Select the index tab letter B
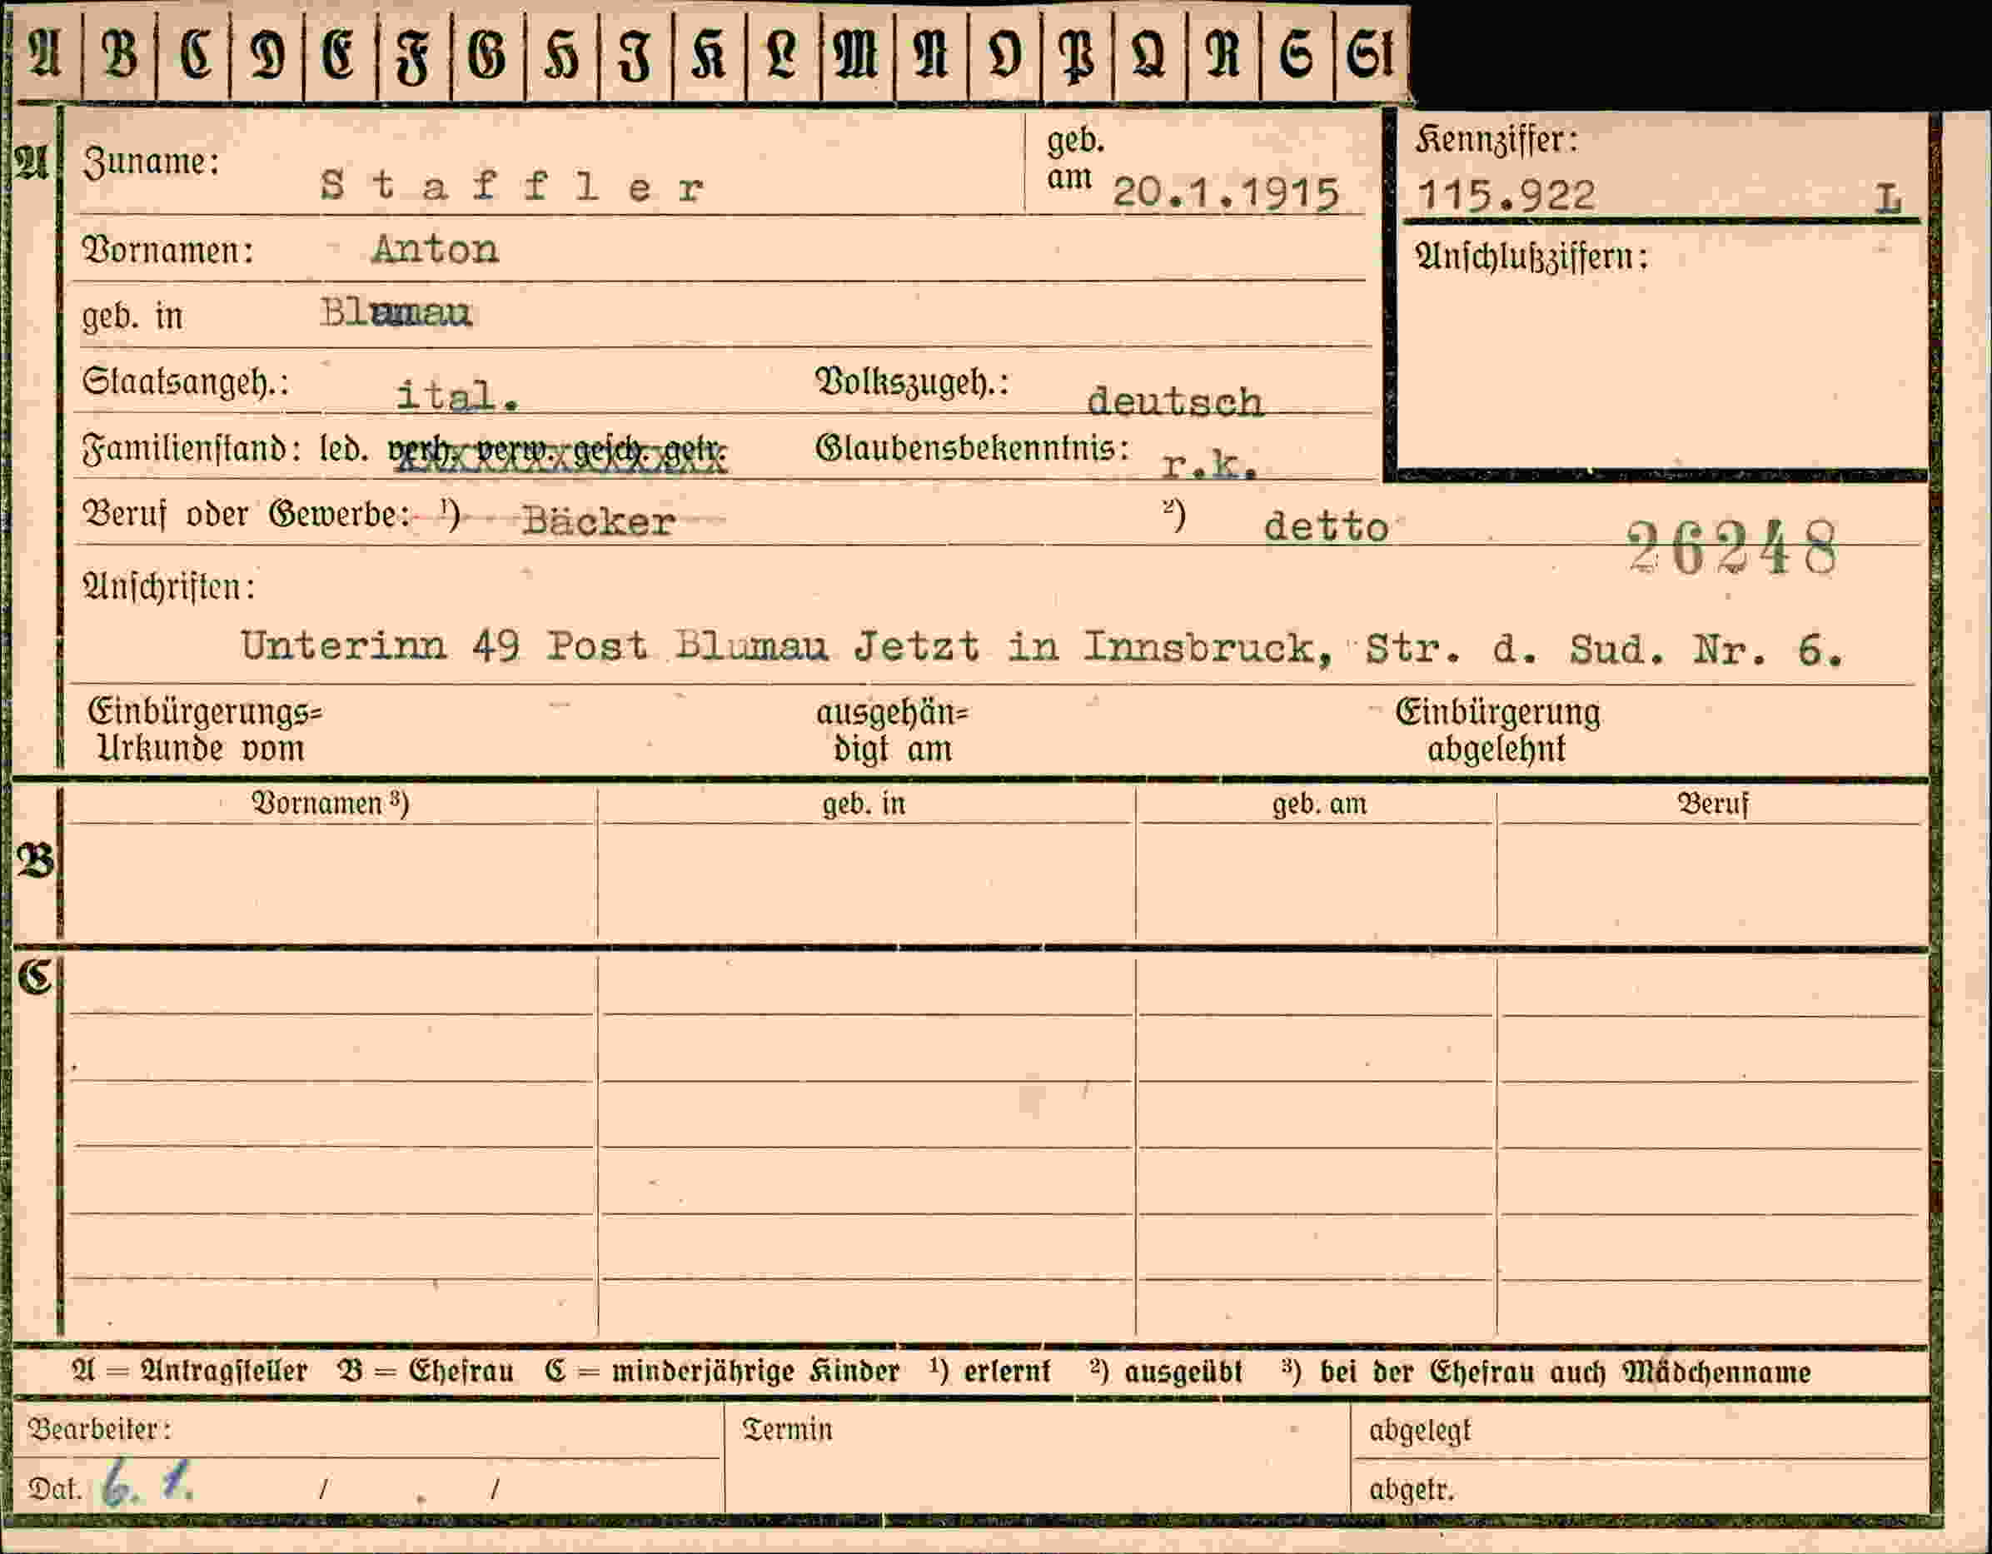This screenshot has height=1554, width=1992. tap(119, 55)
